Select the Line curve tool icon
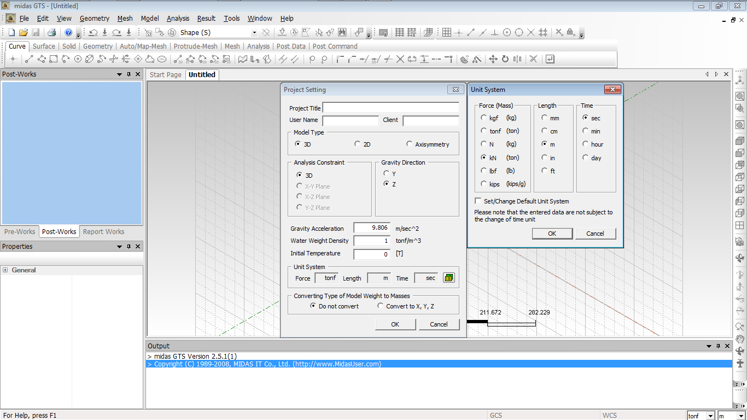The width and height of the screenshot is (747, 420). pyautogui.click(x=30, y=59)
